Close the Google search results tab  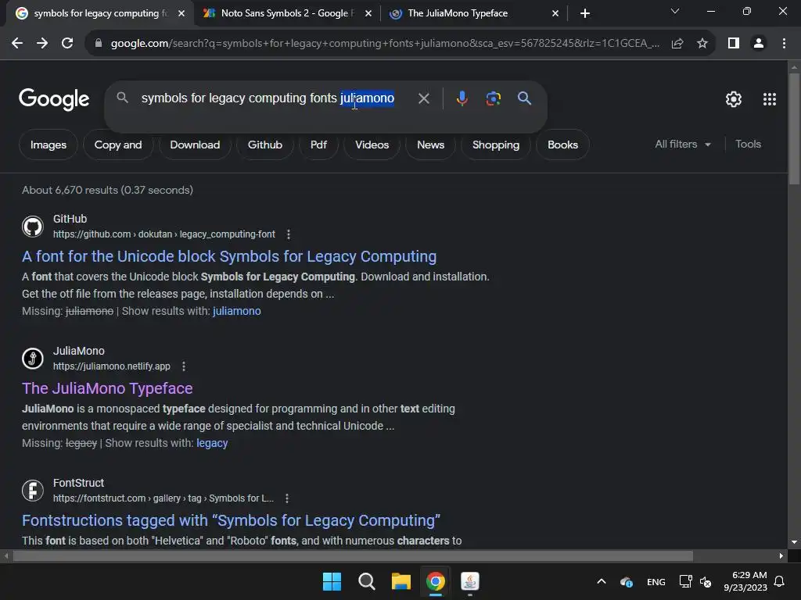point(181,13)
